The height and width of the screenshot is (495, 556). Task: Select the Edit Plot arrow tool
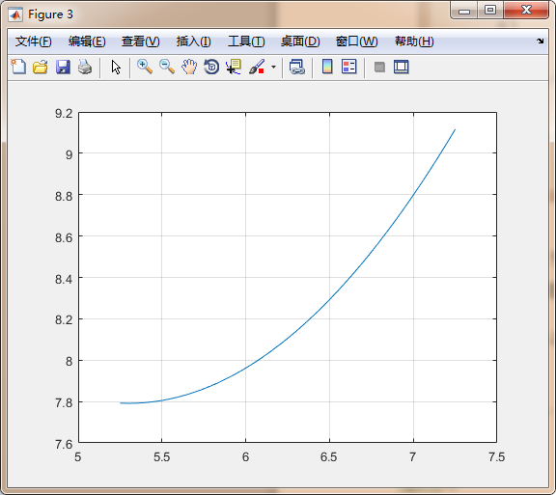pyautogui.click(x=116, y=67)
